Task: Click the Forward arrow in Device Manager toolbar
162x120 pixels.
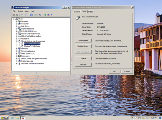Action: [17, 15]
